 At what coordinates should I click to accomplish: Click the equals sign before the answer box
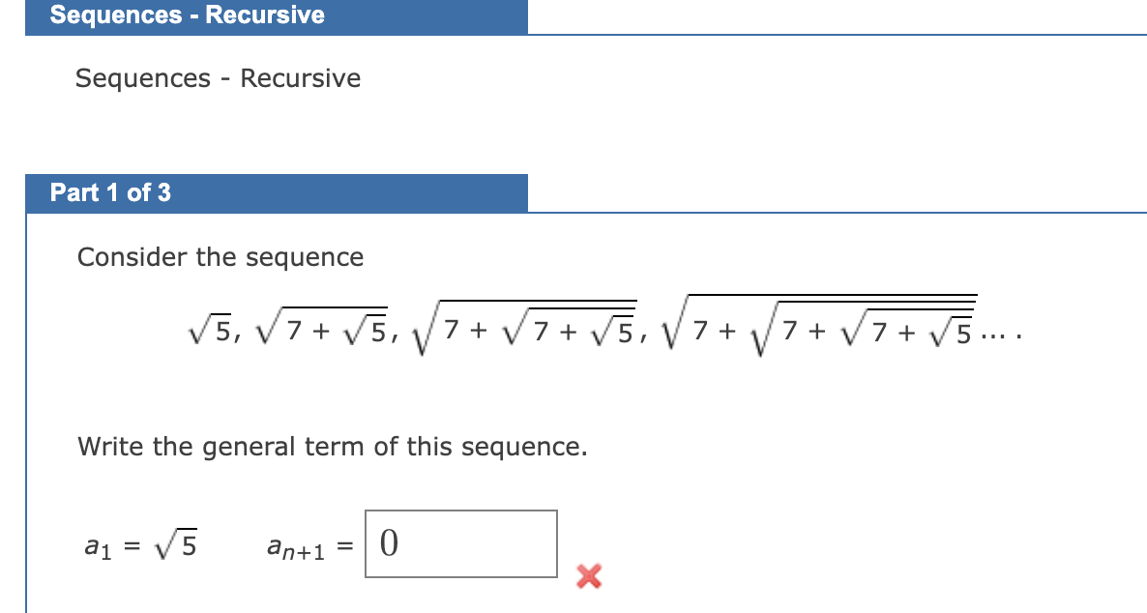pyautogui.click(x=345, y=546)
